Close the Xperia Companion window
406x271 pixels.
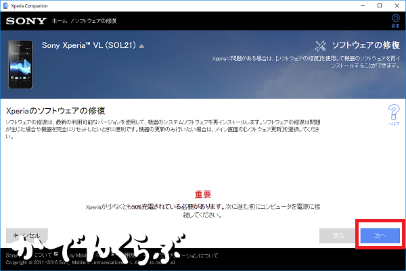point(397,5)
